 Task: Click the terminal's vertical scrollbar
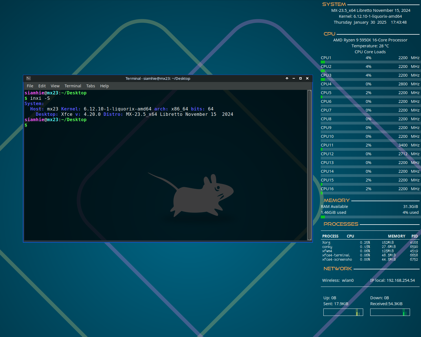[x=309, y=165]
